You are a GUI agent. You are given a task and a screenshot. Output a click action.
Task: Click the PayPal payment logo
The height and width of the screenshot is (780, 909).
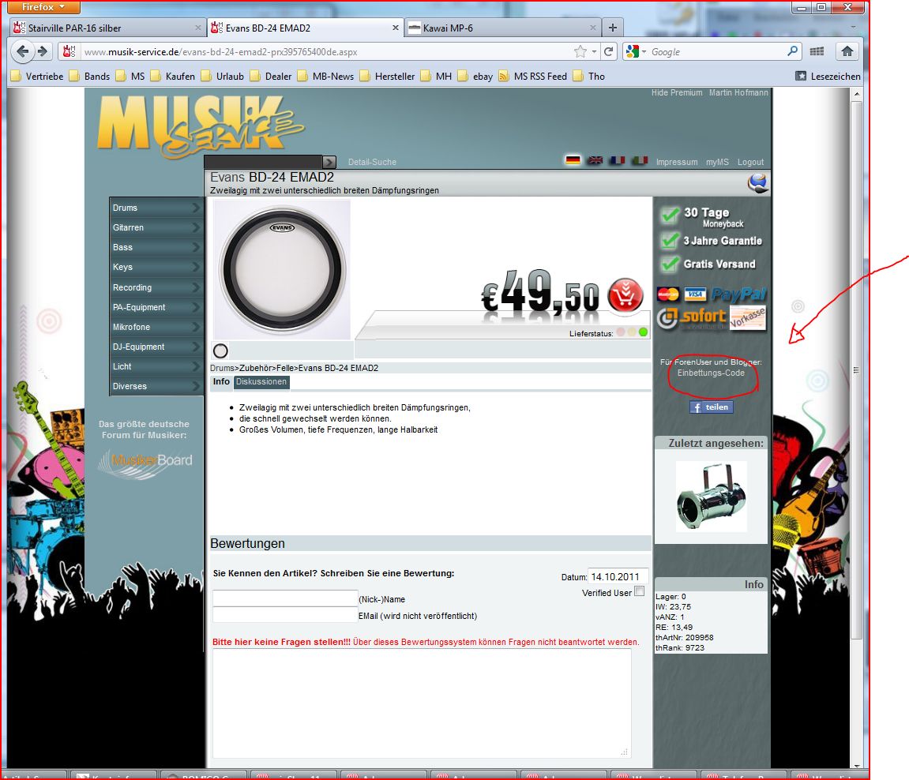click(x=738, y=294)
